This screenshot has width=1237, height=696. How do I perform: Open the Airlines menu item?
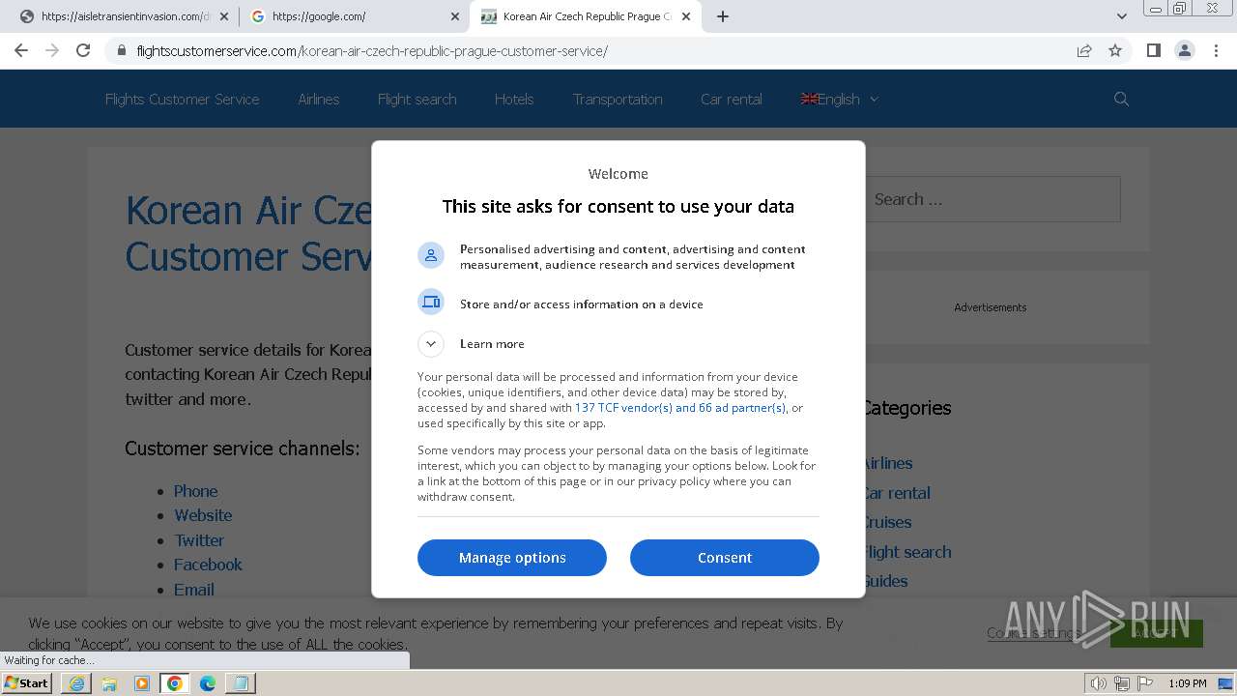tap(318, 99)
